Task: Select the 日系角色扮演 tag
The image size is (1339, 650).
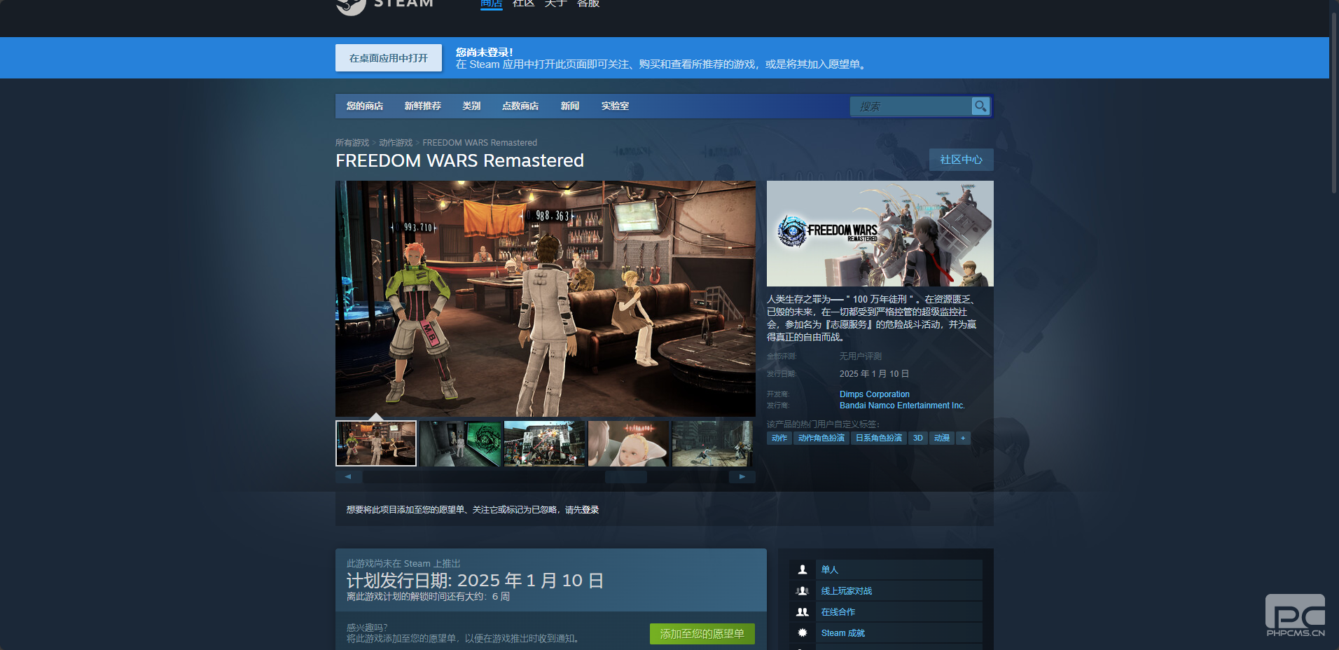Action: point(879,438)
